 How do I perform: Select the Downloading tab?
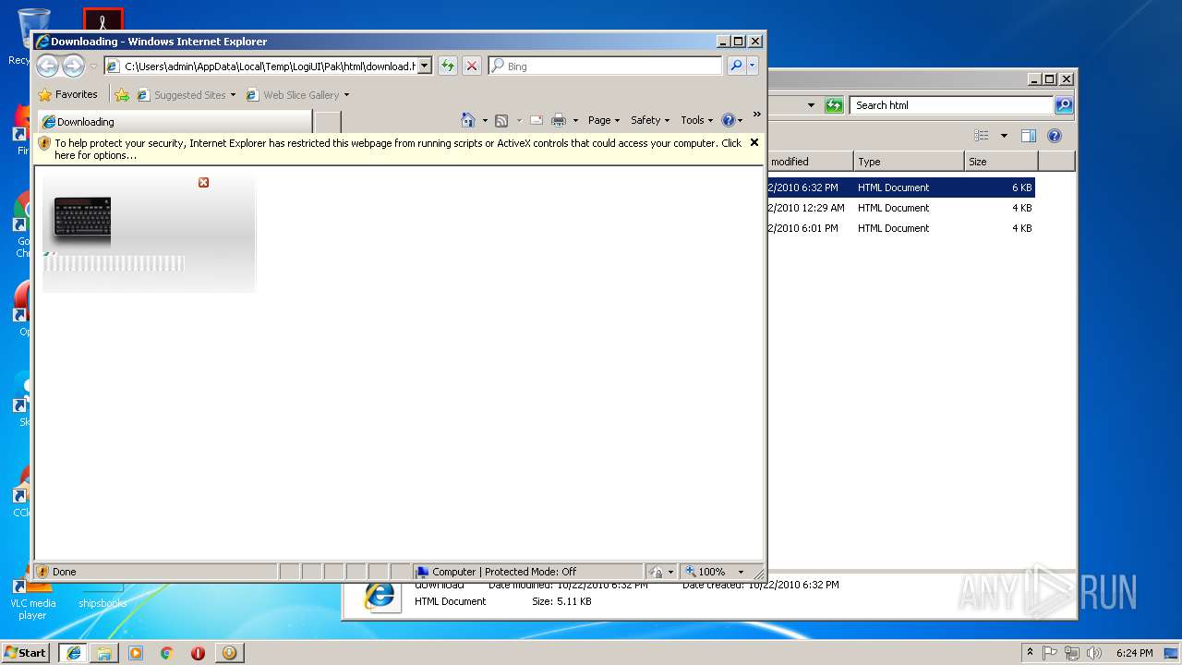click(x=174, y=121)
